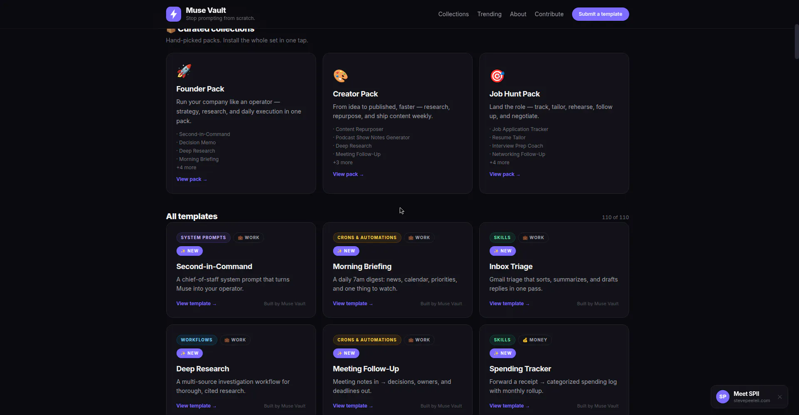Dismiss the Meet SPII popup
The height and width of the screenshot is (415, 799).
[780, 397]
